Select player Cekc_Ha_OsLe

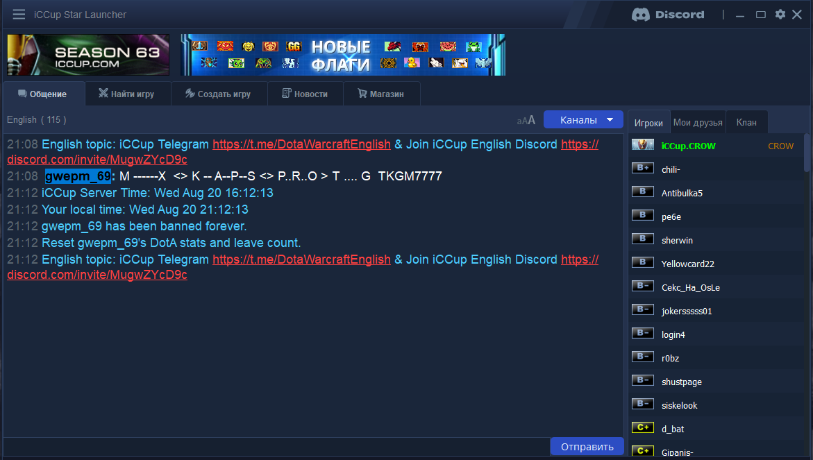coord(717,287)
